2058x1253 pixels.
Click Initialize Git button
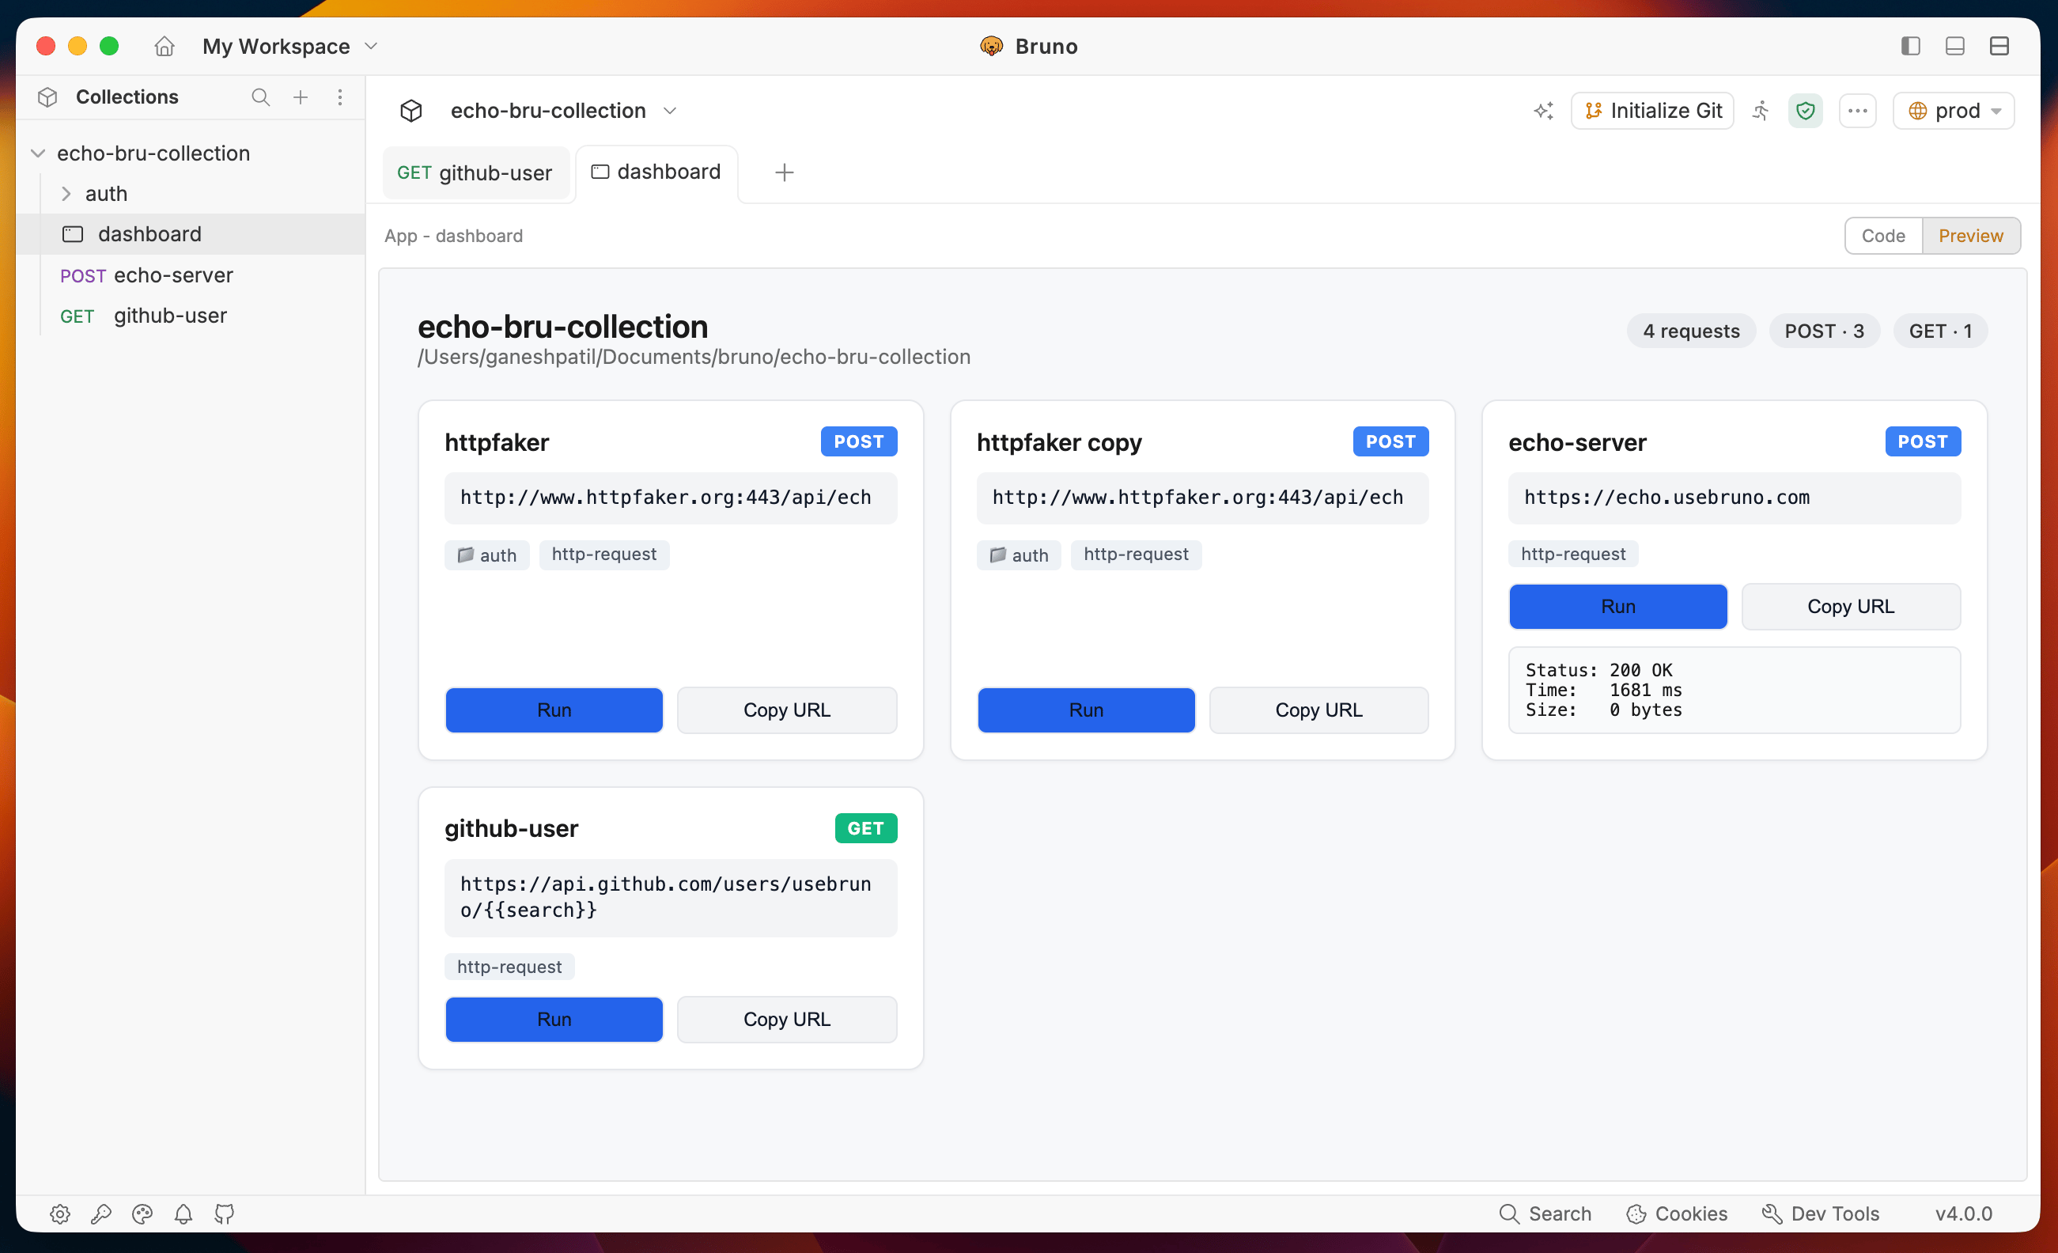(1652, 110)
